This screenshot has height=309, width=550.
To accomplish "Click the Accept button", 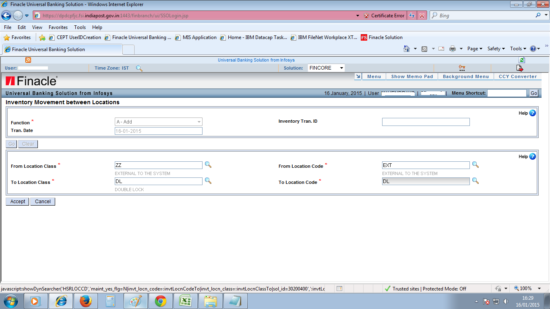I will pos(17,201).
